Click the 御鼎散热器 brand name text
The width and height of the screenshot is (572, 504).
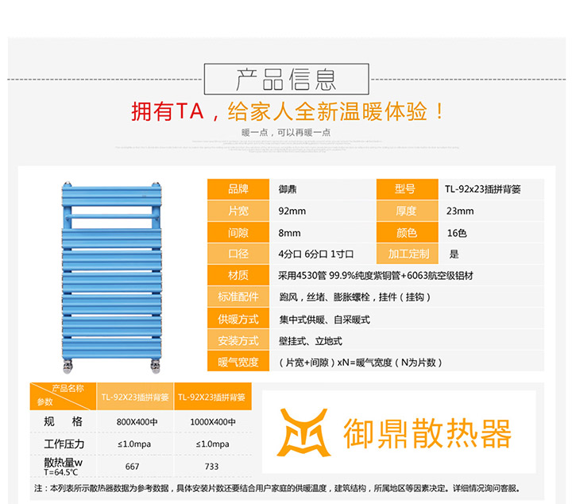[427, 433]
